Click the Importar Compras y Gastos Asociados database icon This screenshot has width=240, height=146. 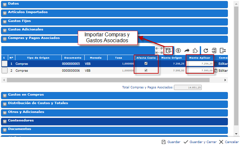coord(168,50)
